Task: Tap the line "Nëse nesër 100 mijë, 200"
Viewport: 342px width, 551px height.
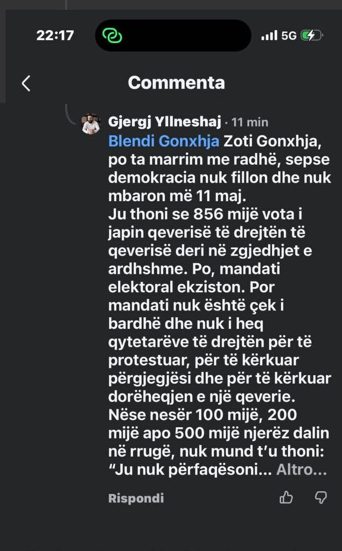Action: click(x=203, y=415)
